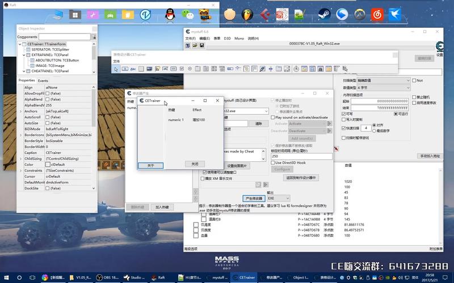Toggle DockSite property checkbox
Screen dimensions: 454x283
48,188
